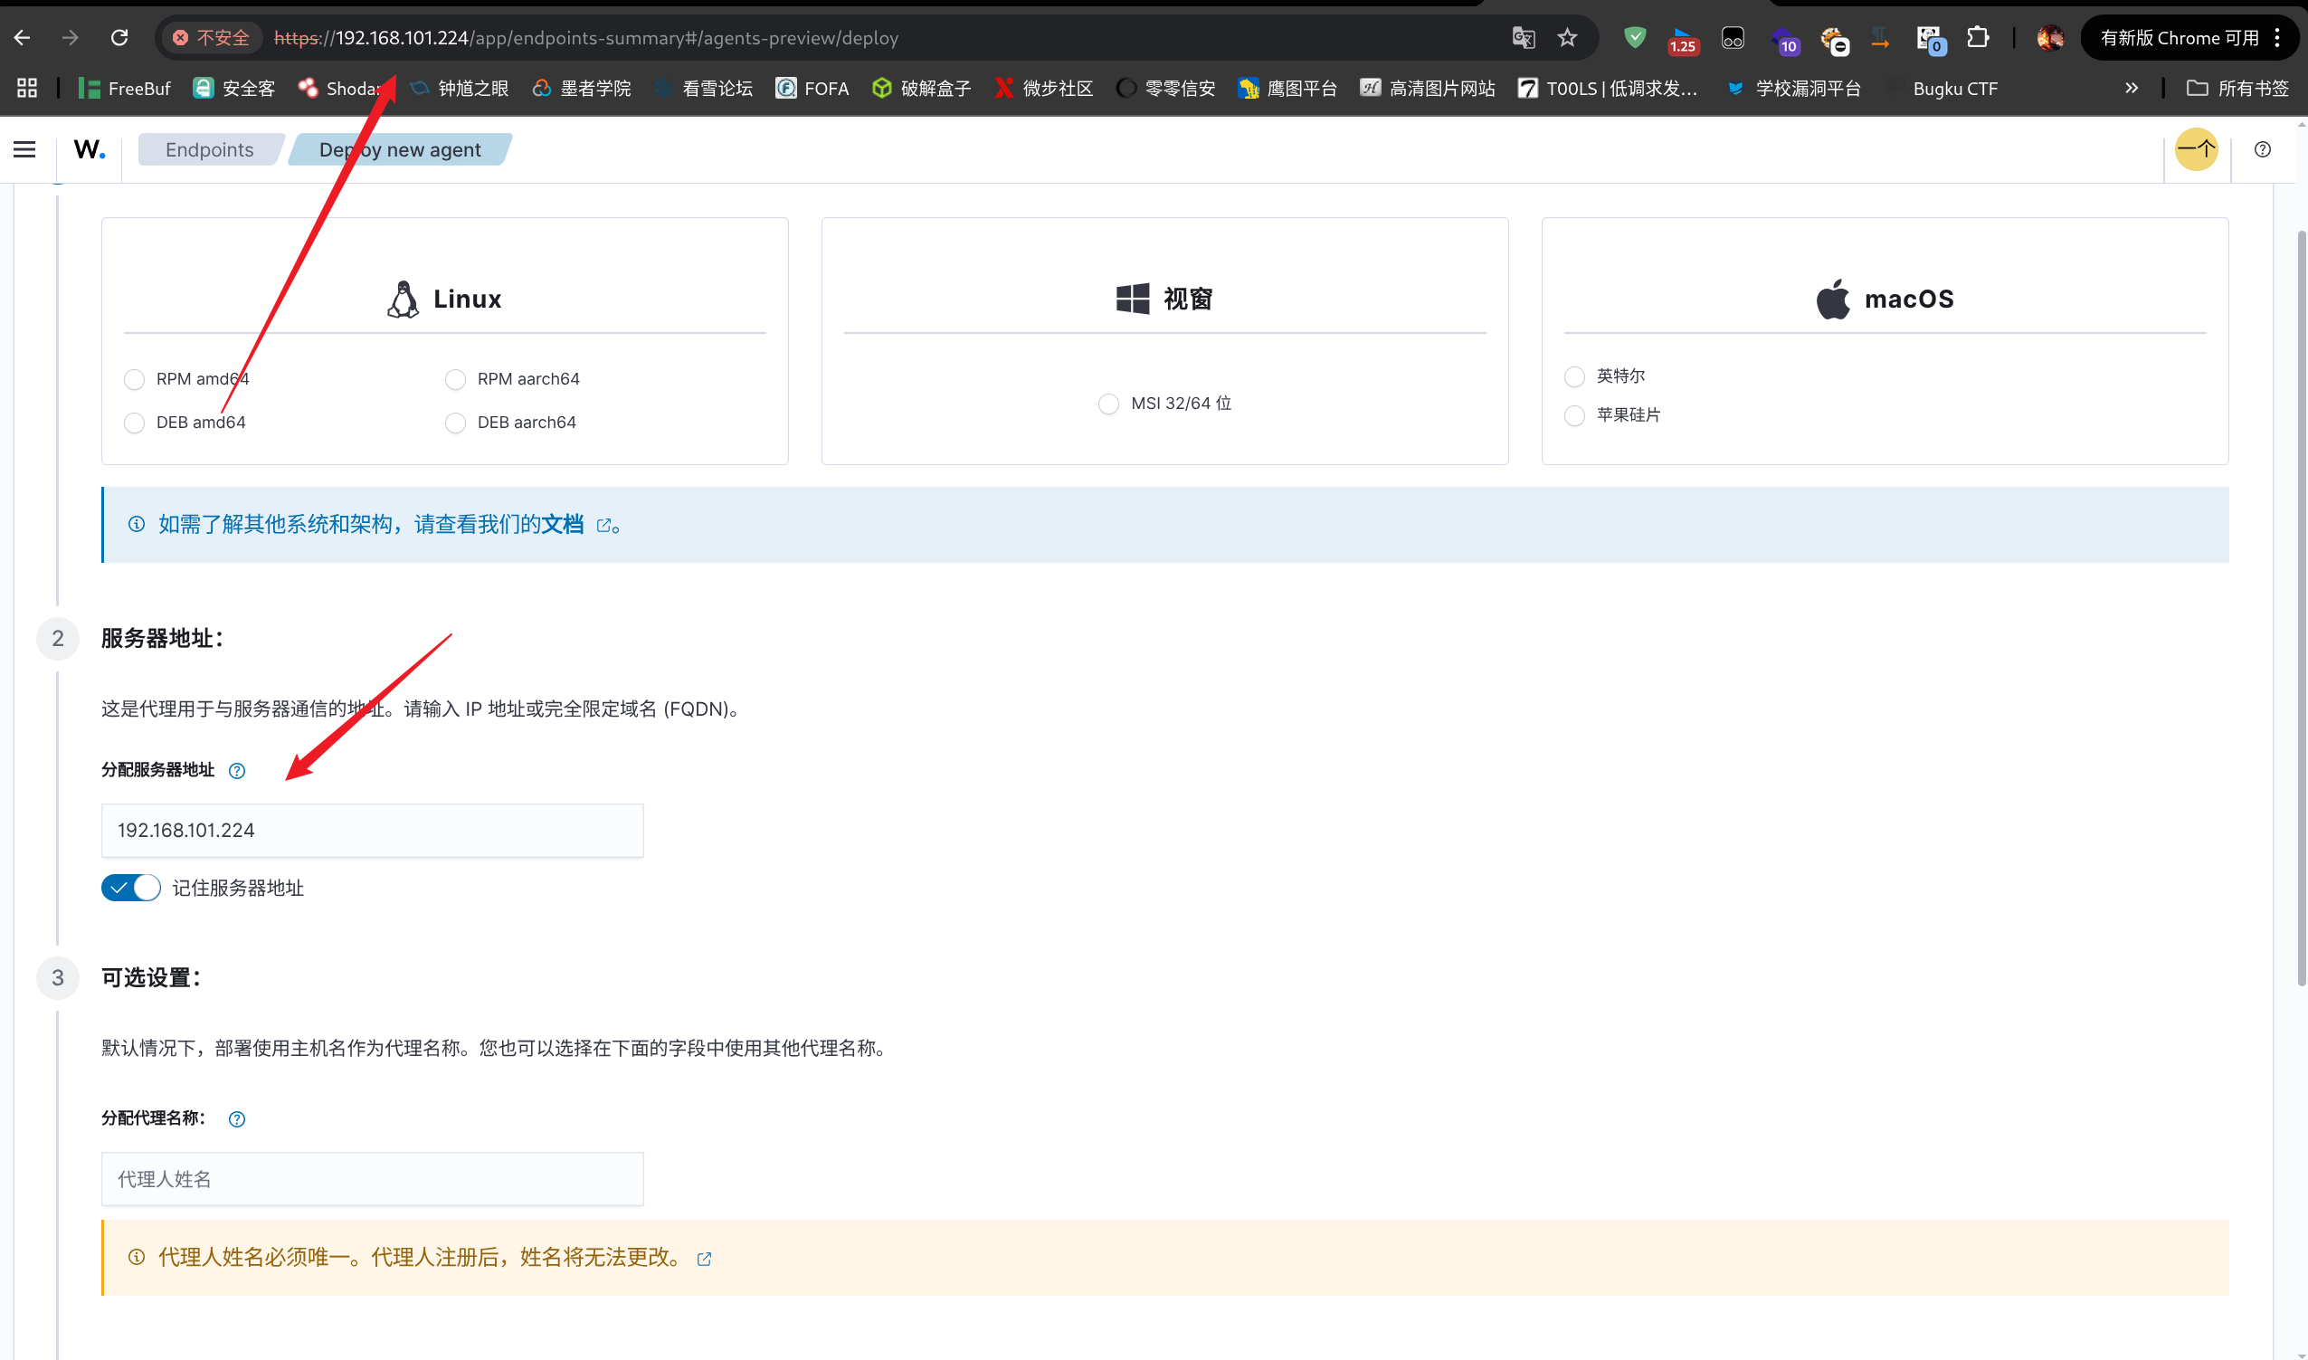Open the hamburger navigation menu
The image size is (2308, 1360).
[x=24, y=149]
